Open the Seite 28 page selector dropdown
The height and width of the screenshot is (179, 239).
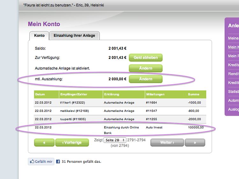tap(115, 140)
